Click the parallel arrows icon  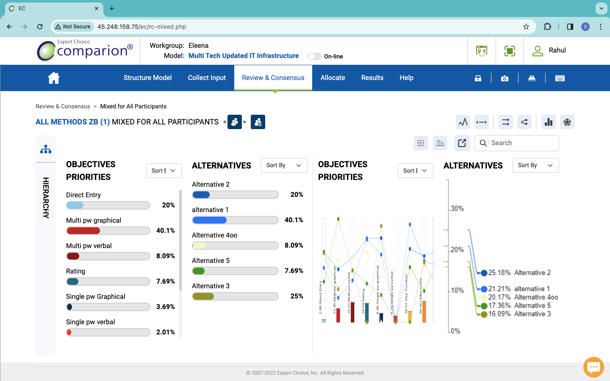tap(506, 122)
